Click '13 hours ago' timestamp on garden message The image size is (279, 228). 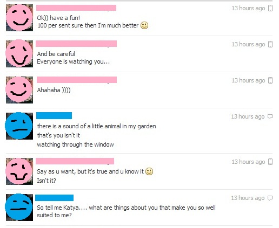click(248, 116)
